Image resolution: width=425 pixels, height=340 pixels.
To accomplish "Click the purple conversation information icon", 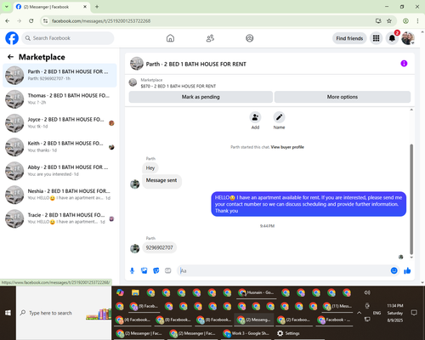I will (x=404, y=64).
